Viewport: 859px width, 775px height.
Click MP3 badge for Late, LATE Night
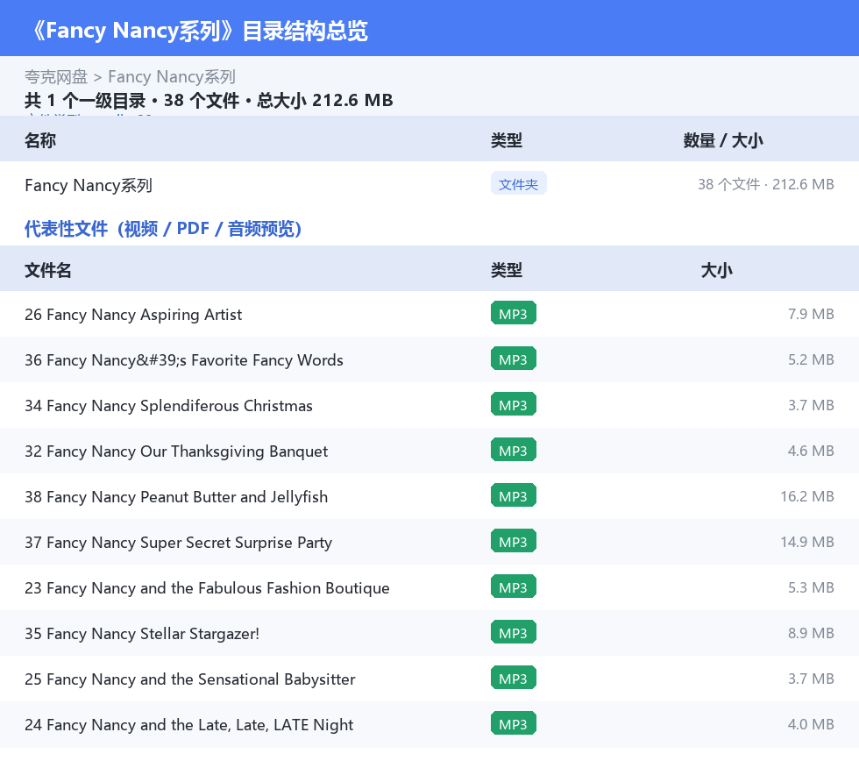pyautogui.click(x=514, y=723)
